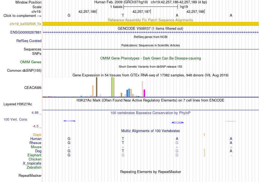Click the Scale track label

[x=37, y=7]
